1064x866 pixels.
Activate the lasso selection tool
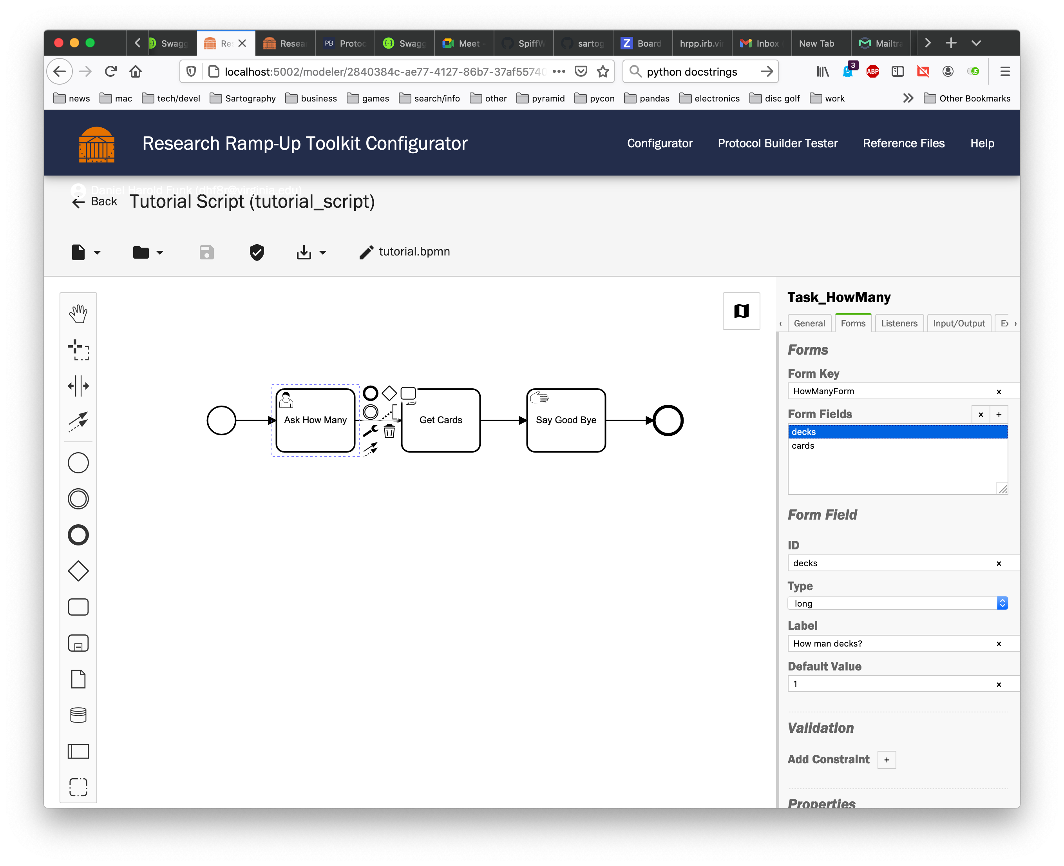point(78,350)
